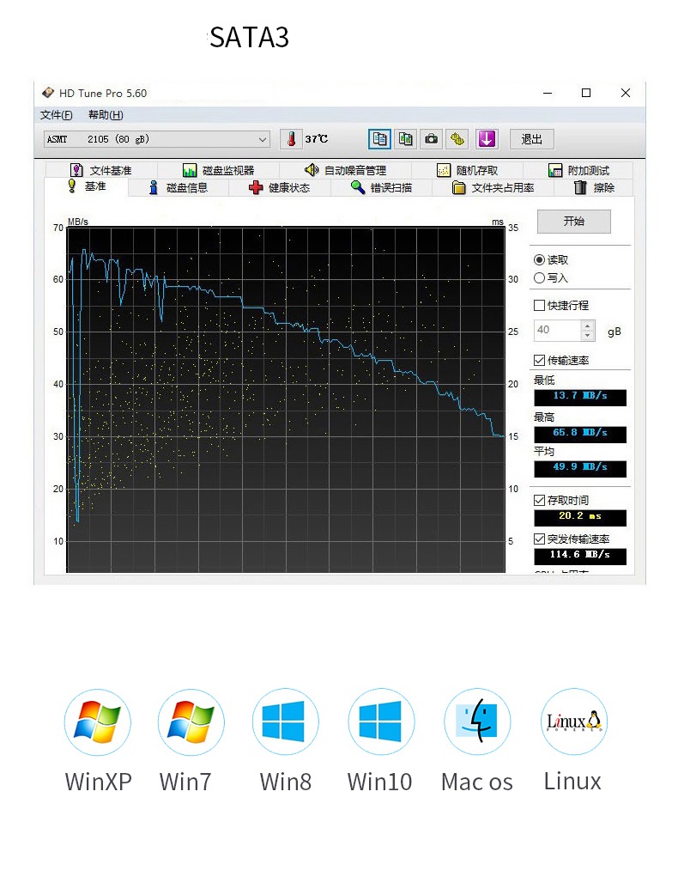Click the copy text to clipboard icon
This screenshot has height=895, width=678.
tap(379, 138)
